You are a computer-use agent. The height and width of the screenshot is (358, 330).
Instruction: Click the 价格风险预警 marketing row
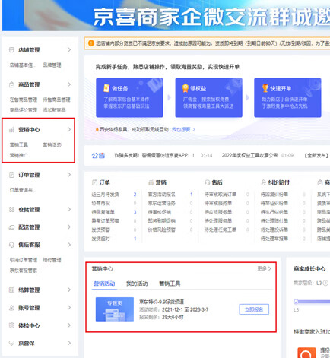[170, 230]
